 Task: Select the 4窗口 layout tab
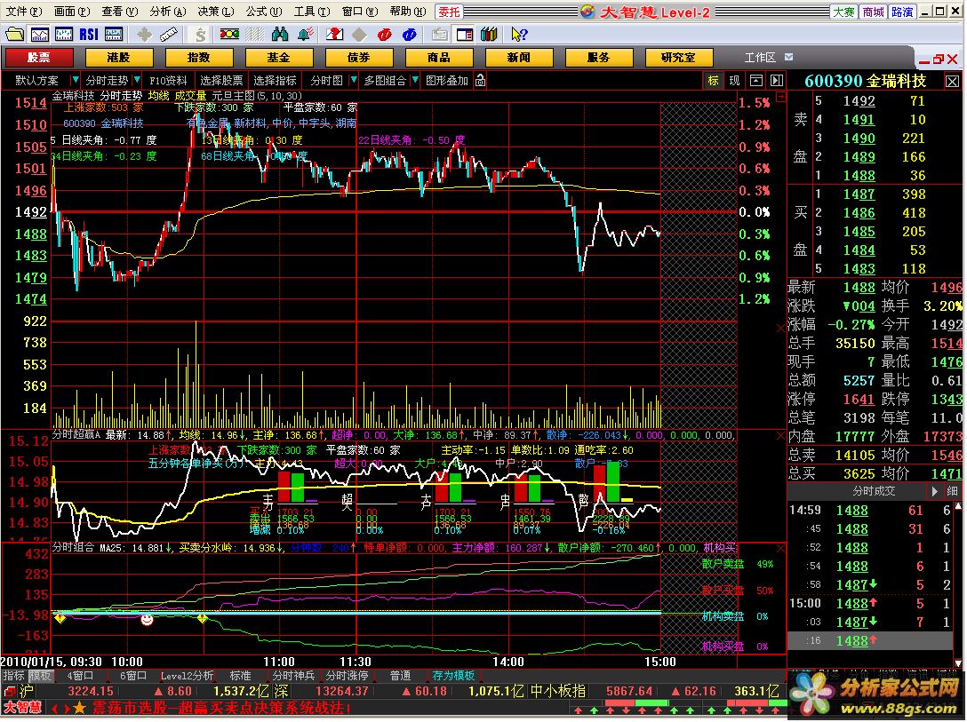coord(80,676)
